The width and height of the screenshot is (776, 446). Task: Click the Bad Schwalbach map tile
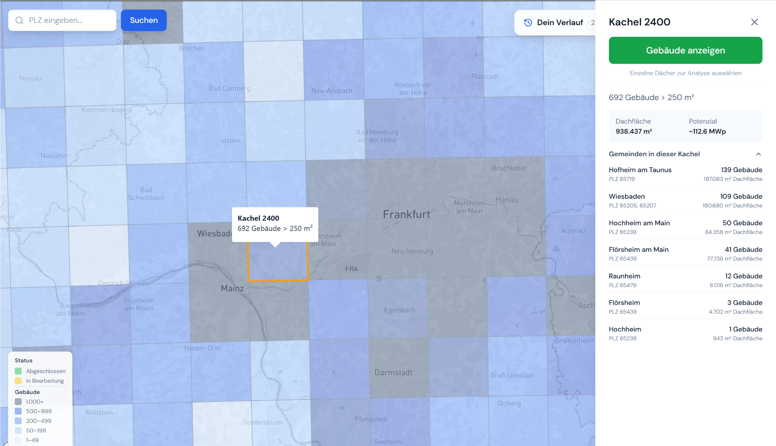157,194
